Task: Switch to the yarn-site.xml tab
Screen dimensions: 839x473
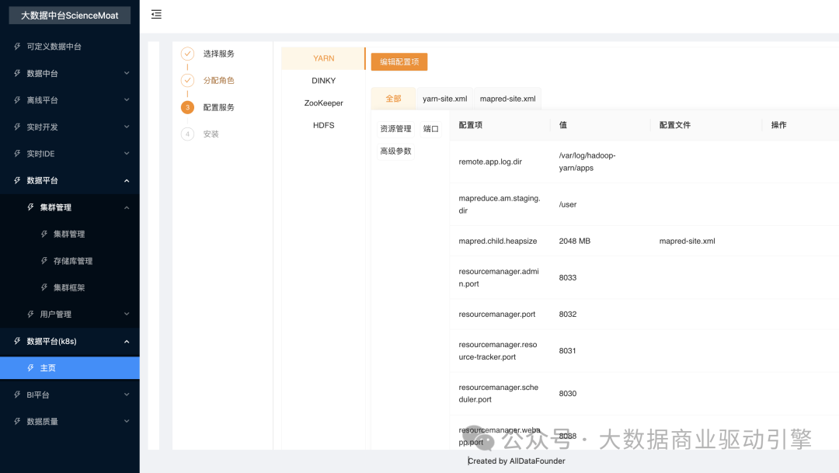Action: [x=444, y=99]
